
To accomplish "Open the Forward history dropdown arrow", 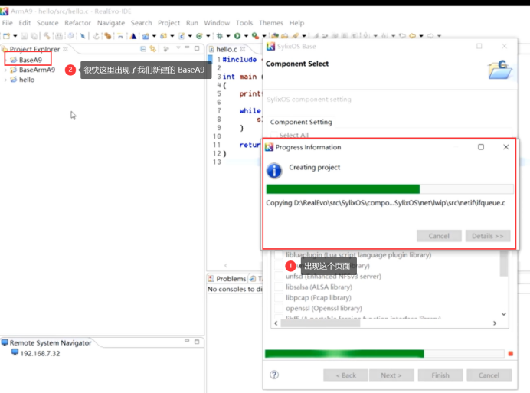I will pos(439,36).
